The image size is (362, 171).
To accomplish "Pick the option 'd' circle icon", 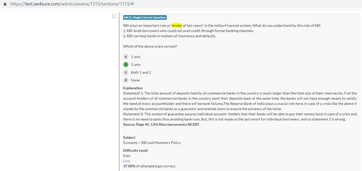I will tap(126, 80).
